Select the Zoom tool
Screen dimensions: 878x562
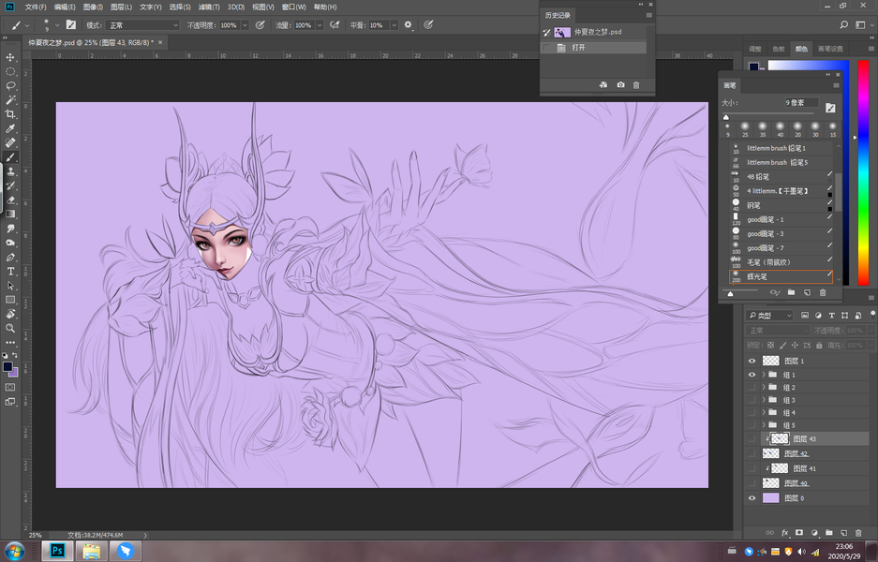point(10,328)
